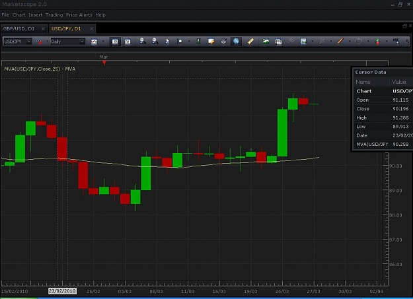Click the zoom in magnifier icon
This screenshot has height=299, width=413.
pos(143,42)
